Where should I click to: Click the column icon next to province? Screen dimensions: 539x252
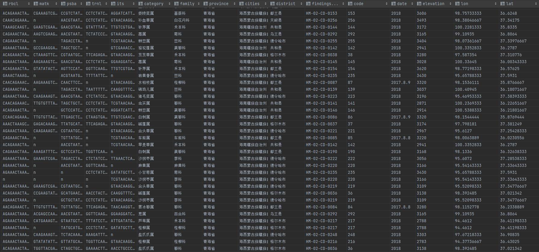pos(206,4)
